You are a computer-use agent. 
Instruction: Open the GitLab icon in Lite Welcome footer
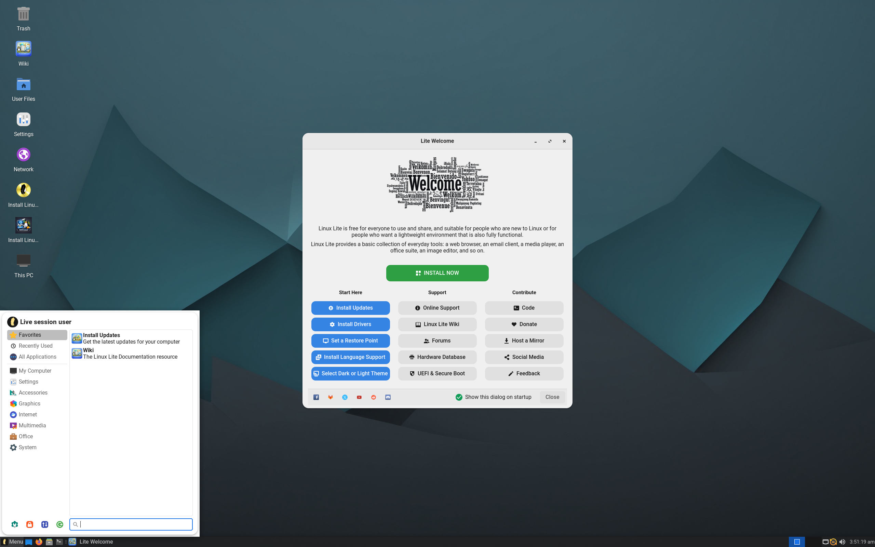331,397
